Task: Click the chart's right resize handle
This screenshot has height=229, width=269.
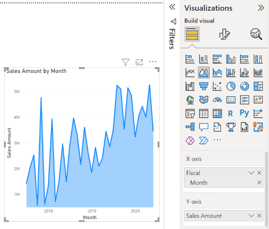Action: tap(159, 144)
